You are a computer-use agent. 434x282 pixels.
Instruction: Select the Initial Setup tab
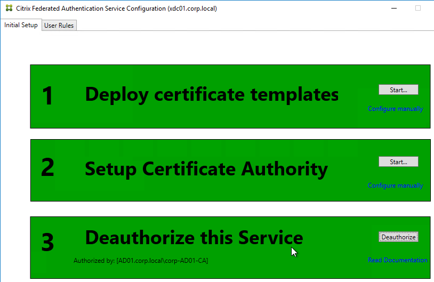pyautogui.click(x=21, y=25)
